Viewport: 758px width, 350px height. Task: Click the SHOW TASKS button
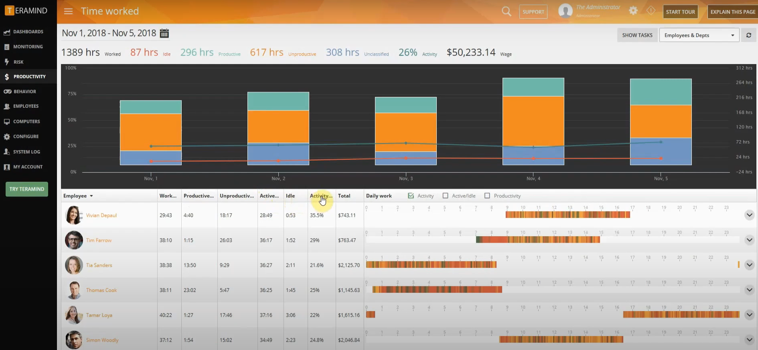tap(637, 35)
